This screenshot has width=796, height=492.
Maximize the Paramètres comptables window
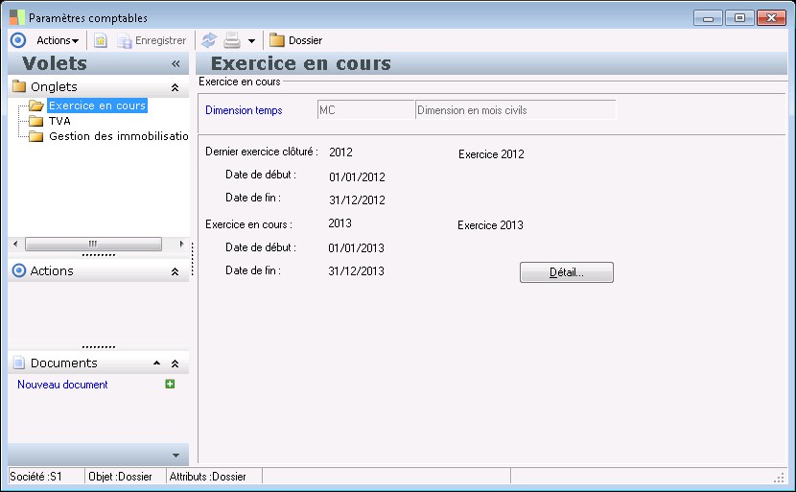point(739,18)
